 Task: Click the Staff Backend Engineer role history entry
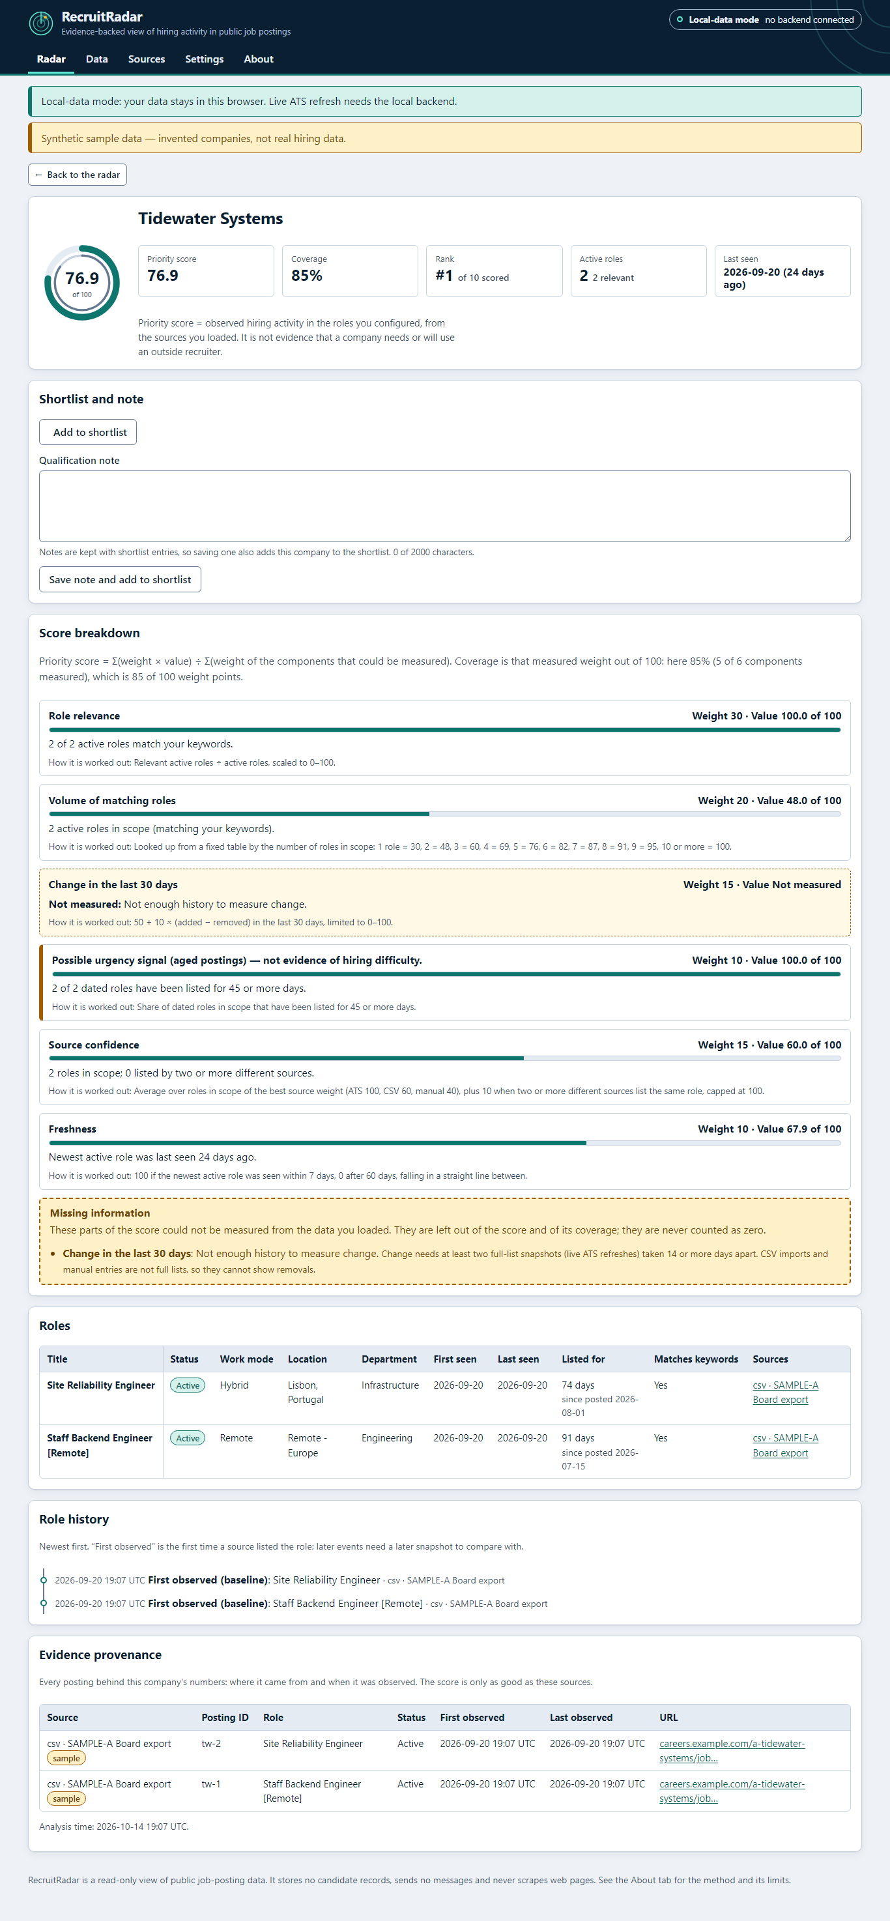(301, 1603)
